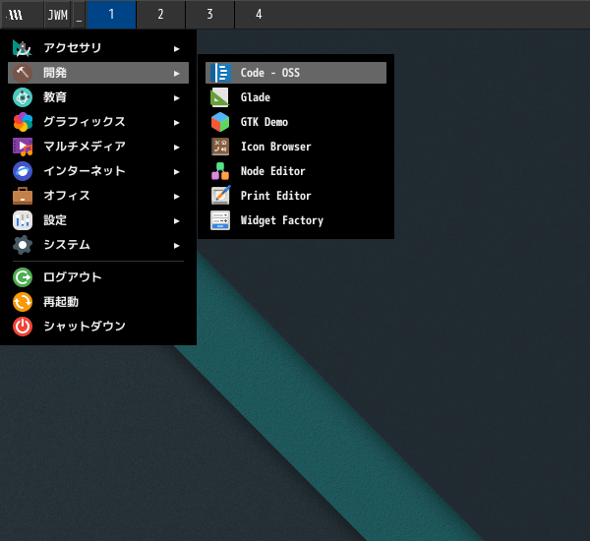The image size is (590, 541).
Task: Click the 再起動 restart icon
Action: point(23,301)
